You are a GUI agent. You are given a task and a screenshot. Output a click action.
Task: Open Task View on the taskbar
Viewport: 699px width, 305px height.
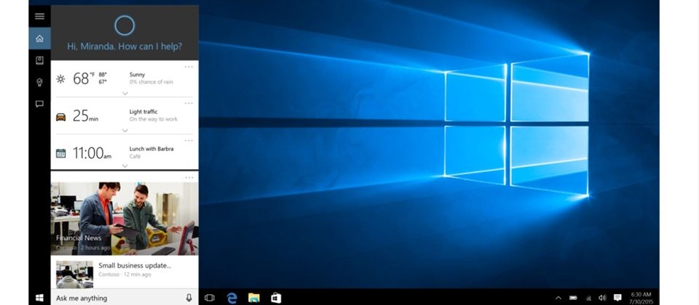pyautogui.click(x=210, y=298)
